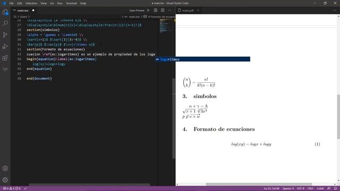Image resolution: width=340 pixels, height=191 pixels.
Task: Click the feedback icon in status bar
Action: tap(329, 188)
